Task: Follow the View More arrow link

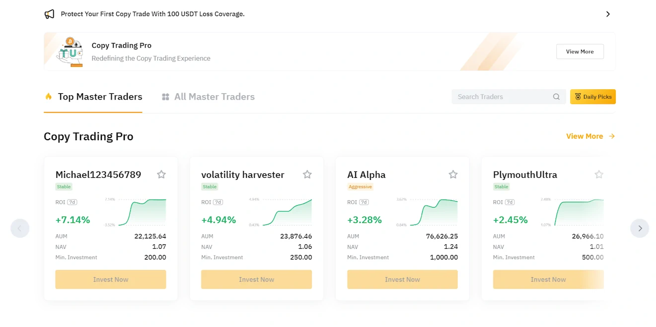Action: 590,136
